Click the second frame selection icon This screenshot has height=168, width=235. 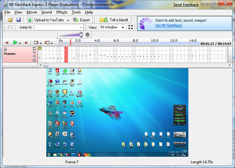(x=47, y=43)
